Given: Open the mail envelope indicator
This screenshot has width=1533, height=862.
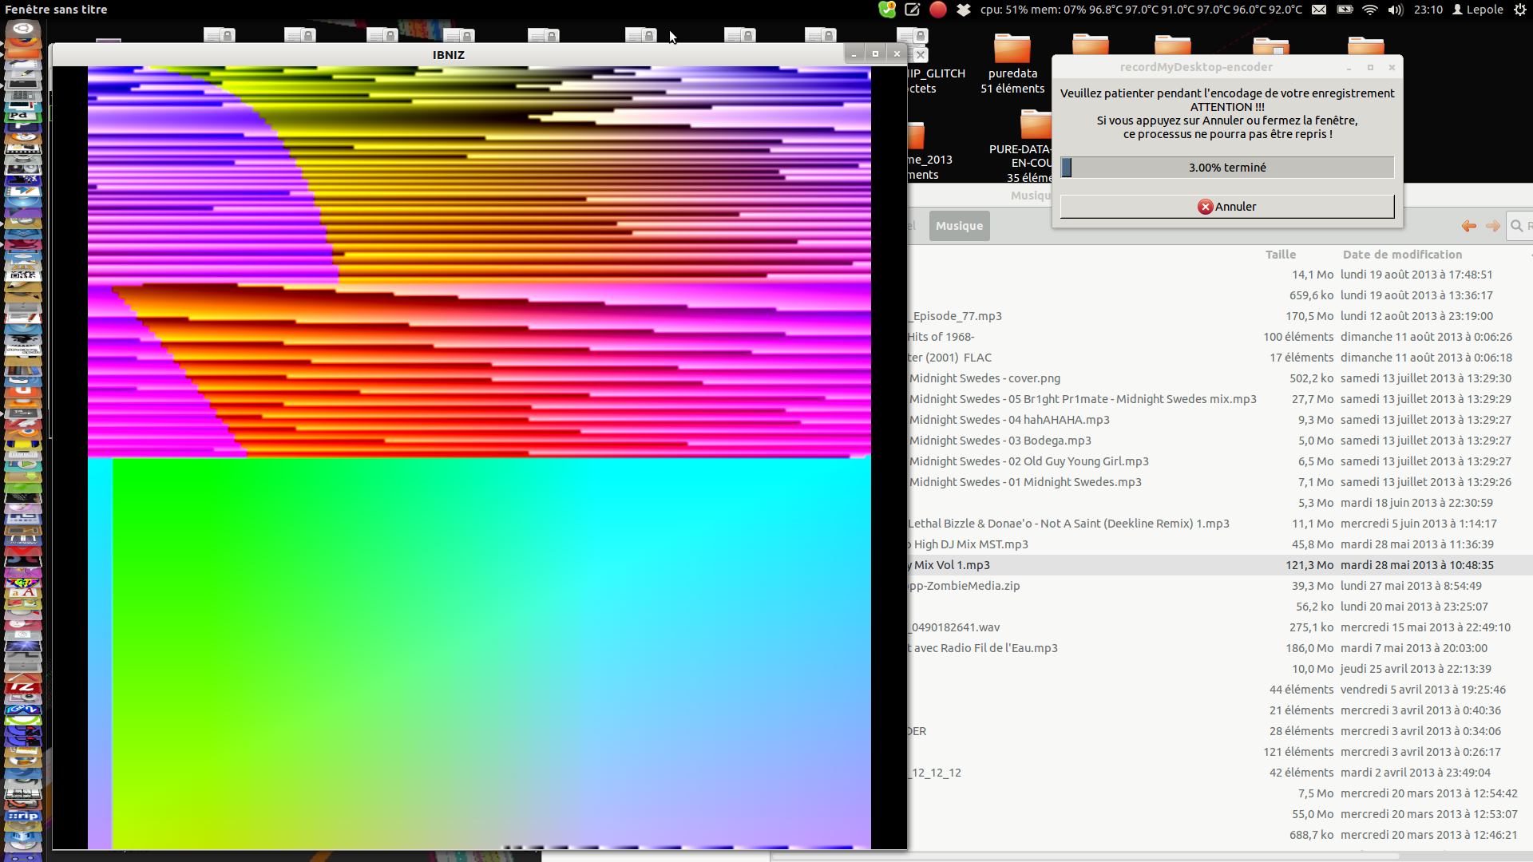Looking at the screenshot, I should [x=1319, y=10].
